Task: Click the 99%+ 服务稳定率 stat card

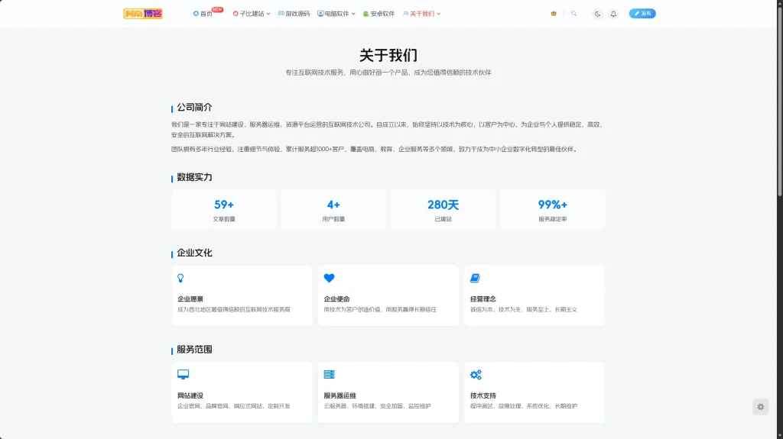Action: pyautogui.click(x=553, y=209)
